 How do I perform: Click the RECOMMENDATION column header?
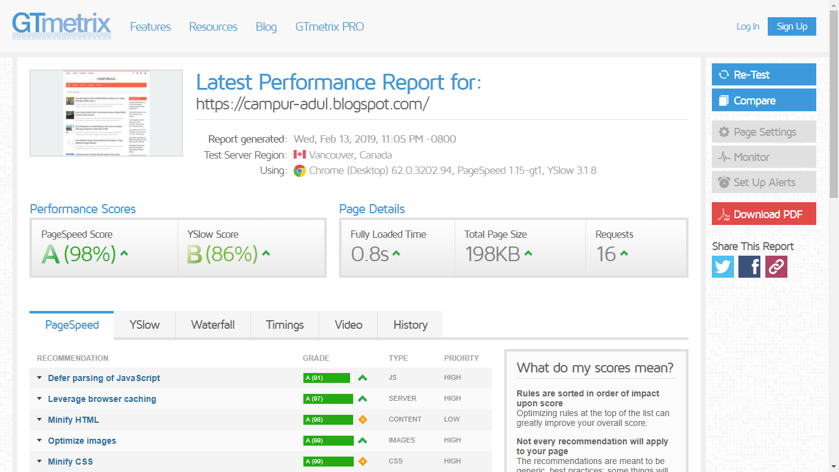[72, 358]
